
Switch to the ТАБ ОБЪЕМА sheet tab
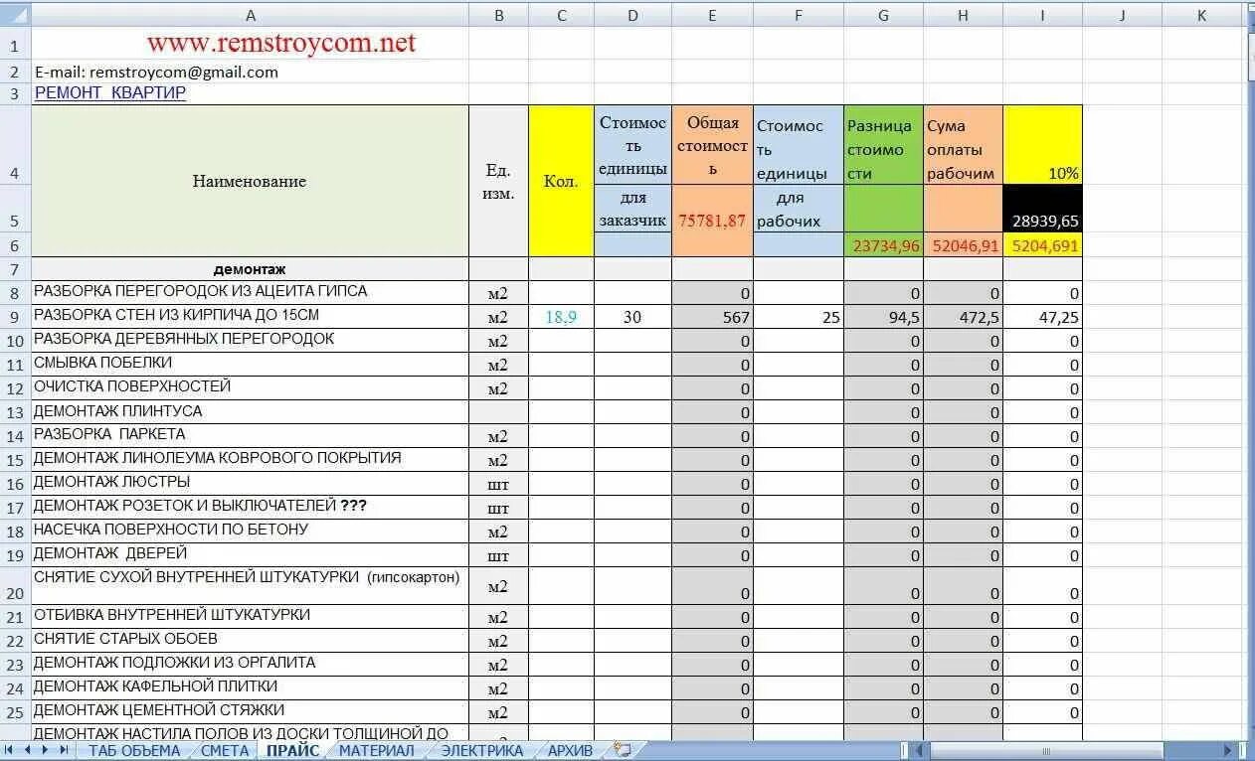[x=134, y=750]
